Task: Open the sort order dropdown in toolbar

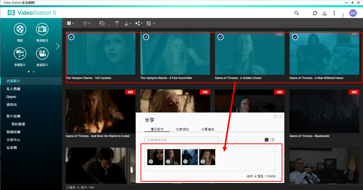Action: click(x=86, y=24)
